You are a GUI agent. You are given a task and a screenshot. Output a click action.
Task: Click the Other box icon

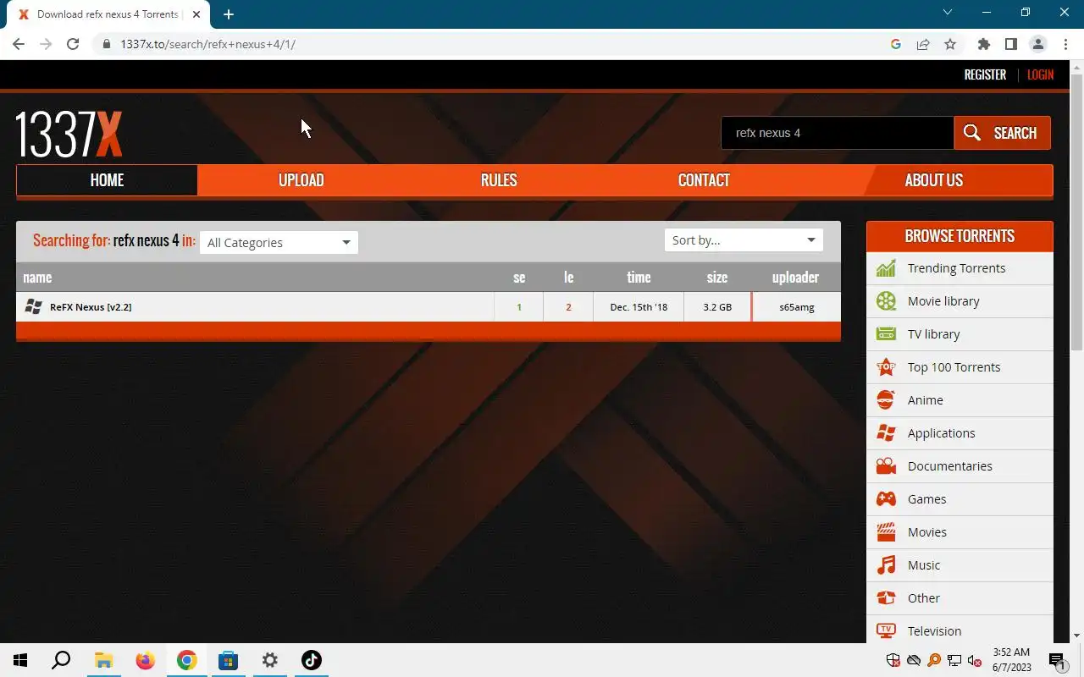(886, 598)
